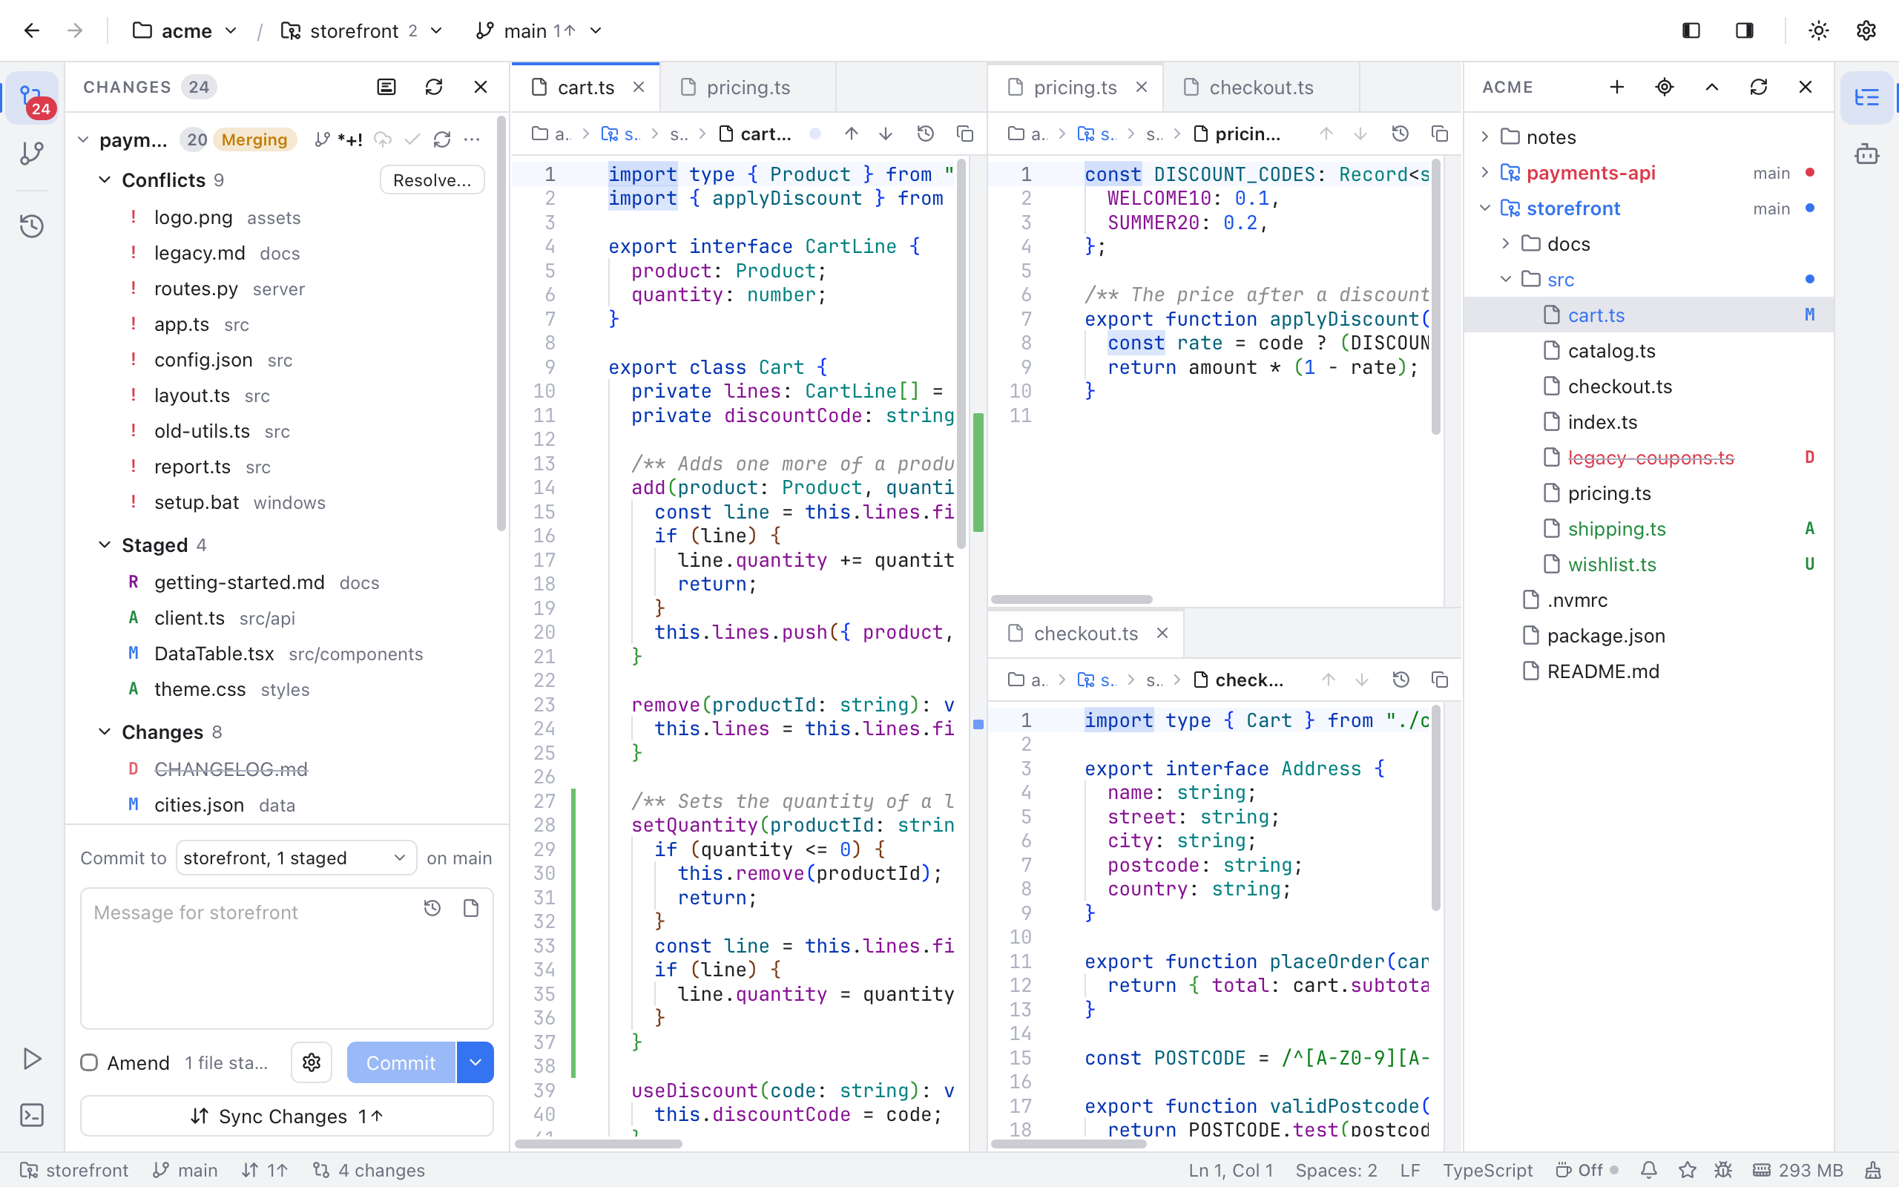Toggle the Off indicator in status bar
The height and width of the screenshot is (1187, 1899).
coord(1587,1171)
